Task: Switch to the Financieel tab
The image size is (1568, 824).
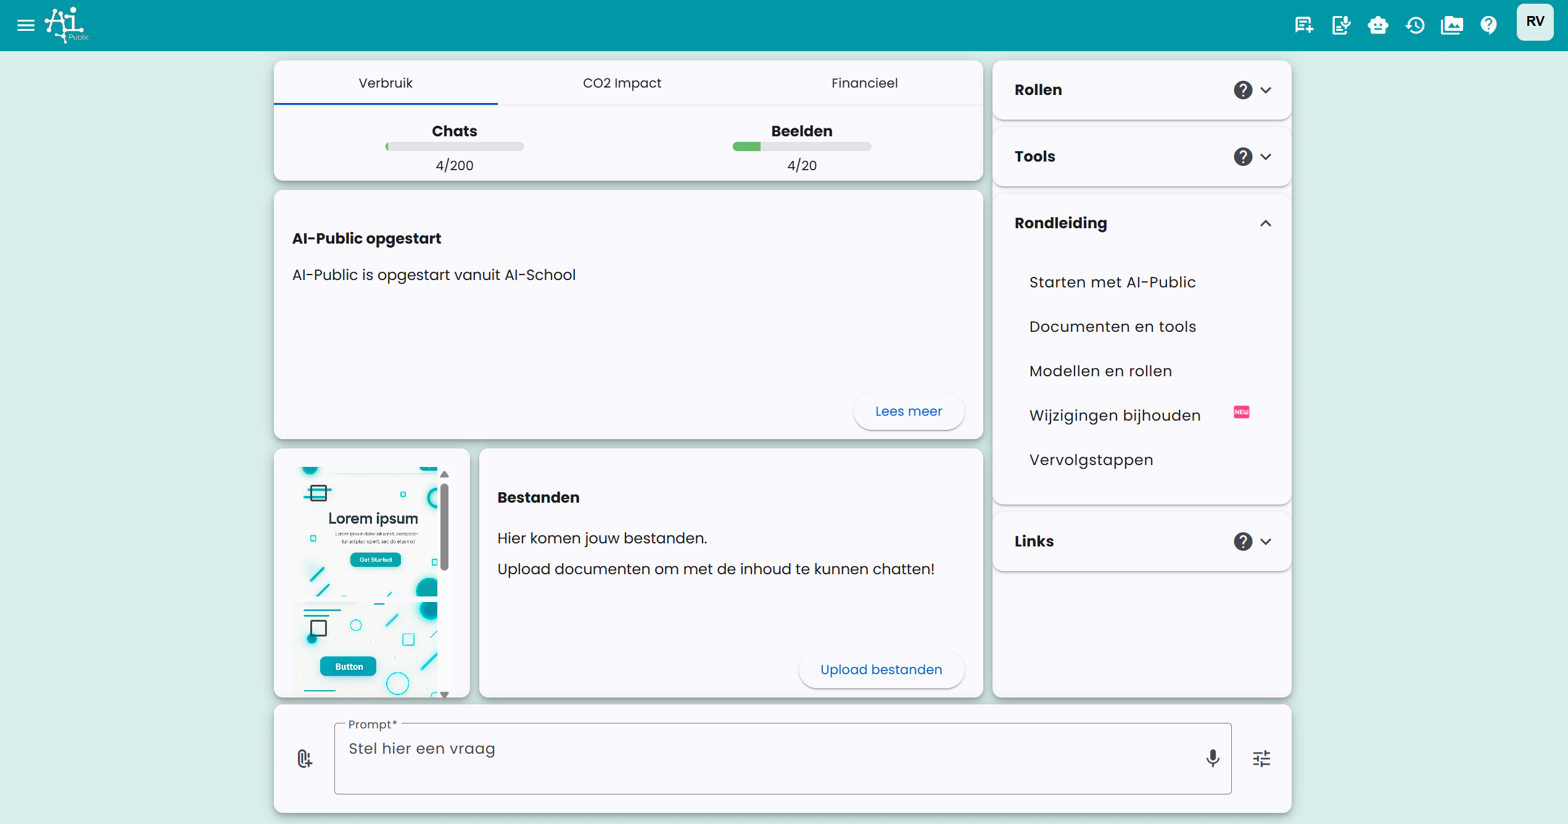Action: [864, 83]
